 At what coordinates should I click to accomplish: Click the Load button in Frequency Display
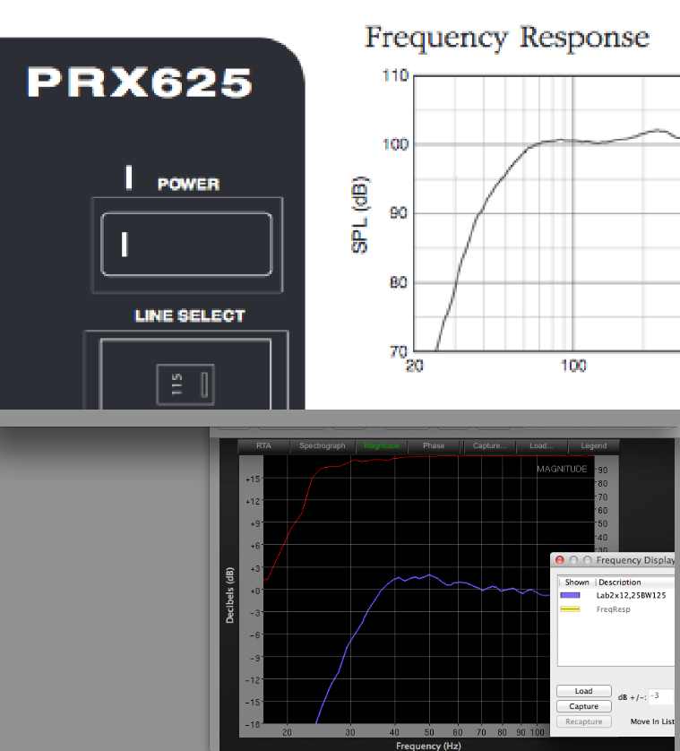click(584, 691)
